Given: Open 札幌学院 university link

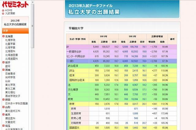Looking at the screenshot, I should click(x=10, y=40).
